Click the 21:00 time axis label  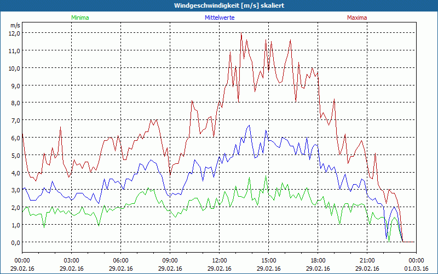(x=367, y=260)
